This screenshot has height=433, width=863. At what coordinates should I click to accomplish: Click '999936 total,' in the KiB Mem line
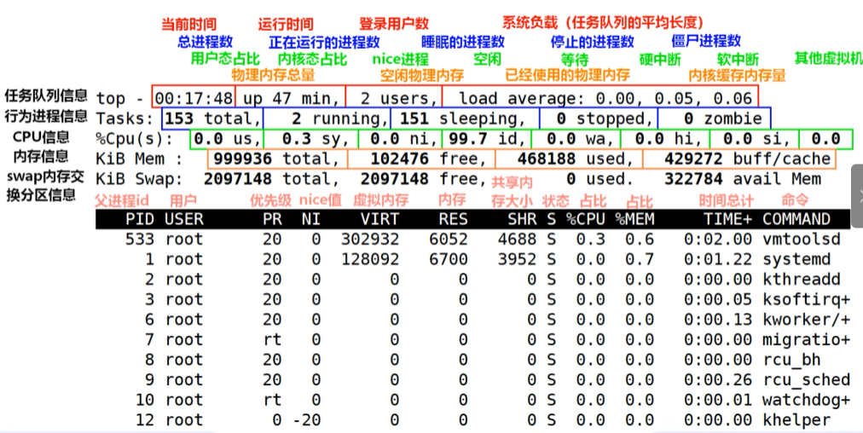tap(277, 159)
